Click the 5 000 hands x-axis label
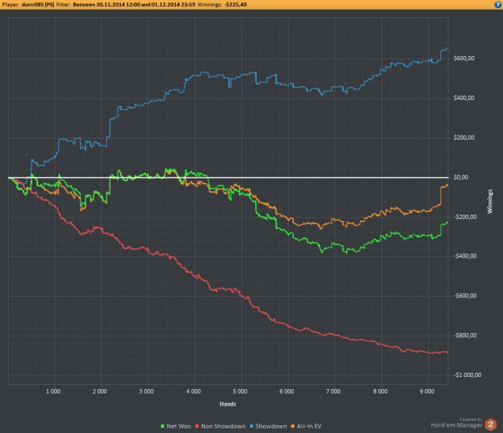Image resolution: width=503 pixels, height=433 pixels. (240, 391)
